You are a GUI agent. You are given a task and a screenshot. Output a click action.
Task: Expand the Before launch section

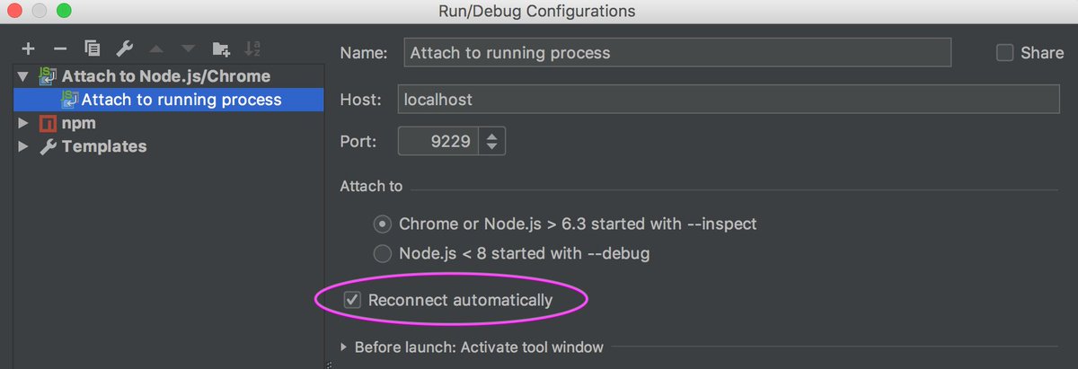click(x=345, y=347)
